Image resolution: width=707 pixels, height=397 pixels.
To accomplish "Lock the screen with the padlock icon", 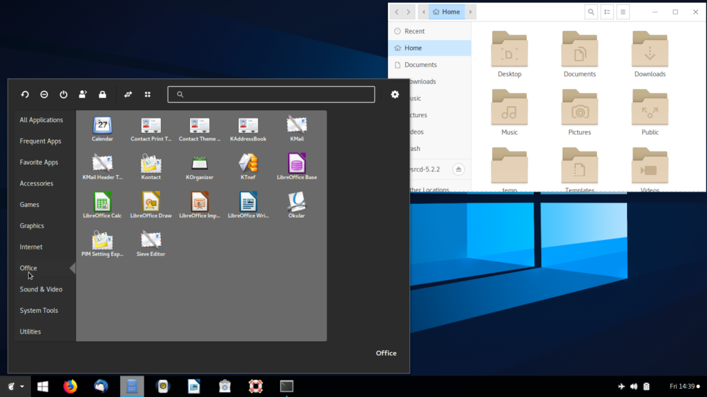I will [102, 94].
